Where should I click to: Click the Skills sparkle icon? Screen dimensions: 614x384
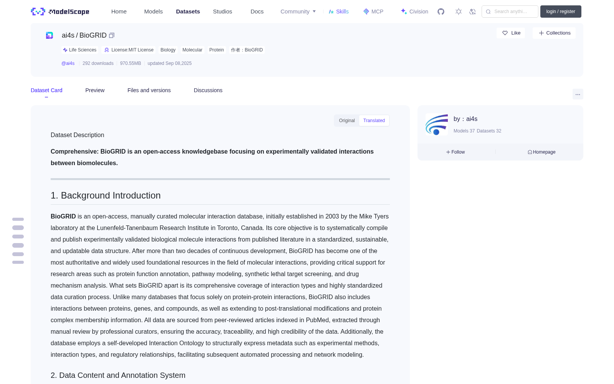pos(331,12)
